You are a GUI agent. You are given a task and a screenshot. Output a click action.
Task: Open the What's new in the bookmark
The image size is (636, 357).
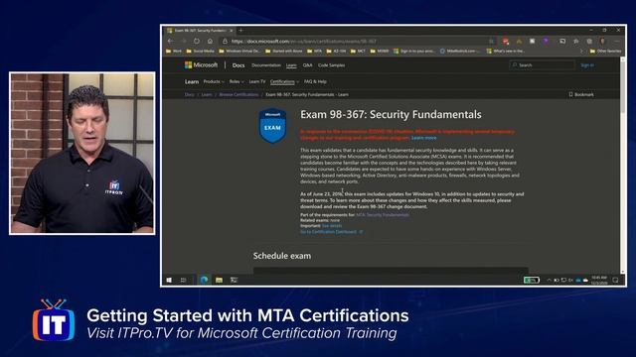506,51
